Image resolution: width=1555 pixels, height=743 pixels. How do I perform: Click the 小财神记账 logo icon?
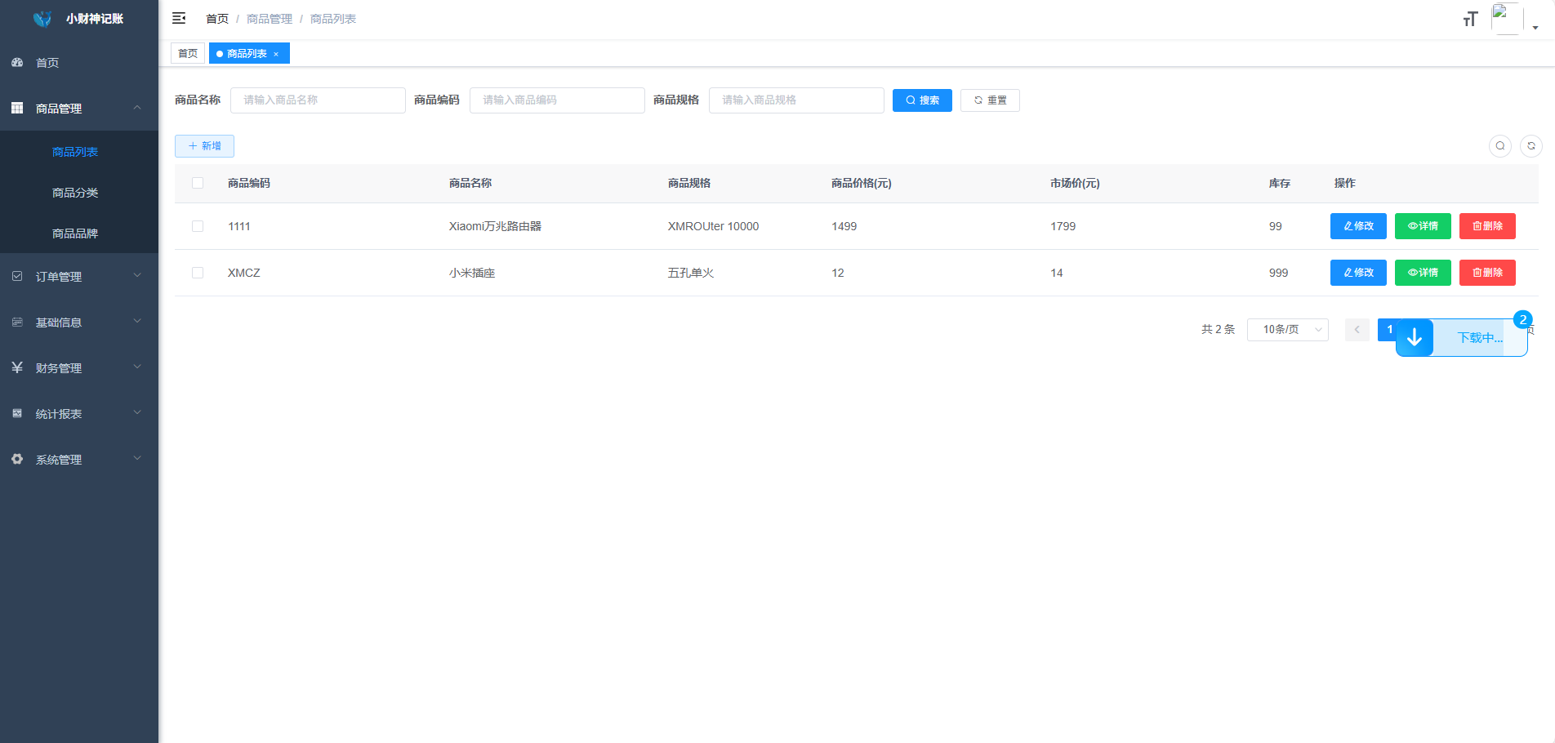[x=42, y=18]
